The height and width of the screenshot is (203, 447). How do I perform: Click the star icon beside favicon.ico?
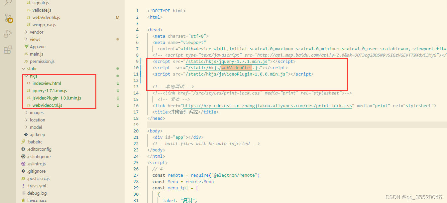[x=23, y=200]
